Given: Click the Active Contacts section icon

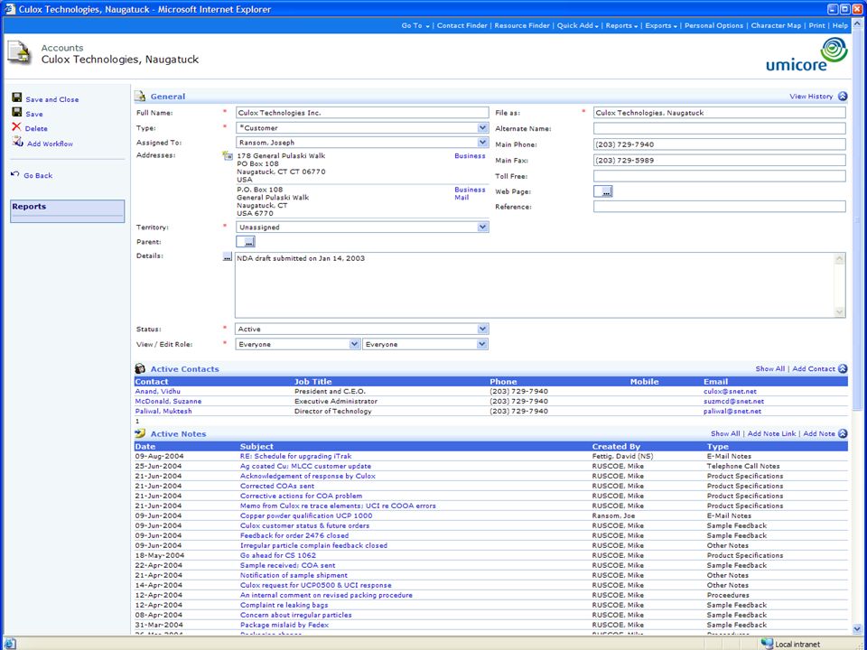Looking at the screenshot, I should (x=140, y=368).
